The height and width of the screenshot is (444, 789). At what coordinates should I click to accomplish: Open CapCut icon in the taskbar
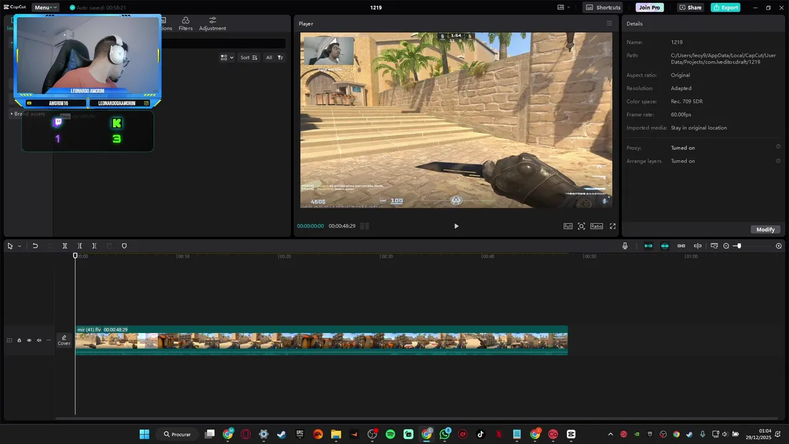pos(571,434)
